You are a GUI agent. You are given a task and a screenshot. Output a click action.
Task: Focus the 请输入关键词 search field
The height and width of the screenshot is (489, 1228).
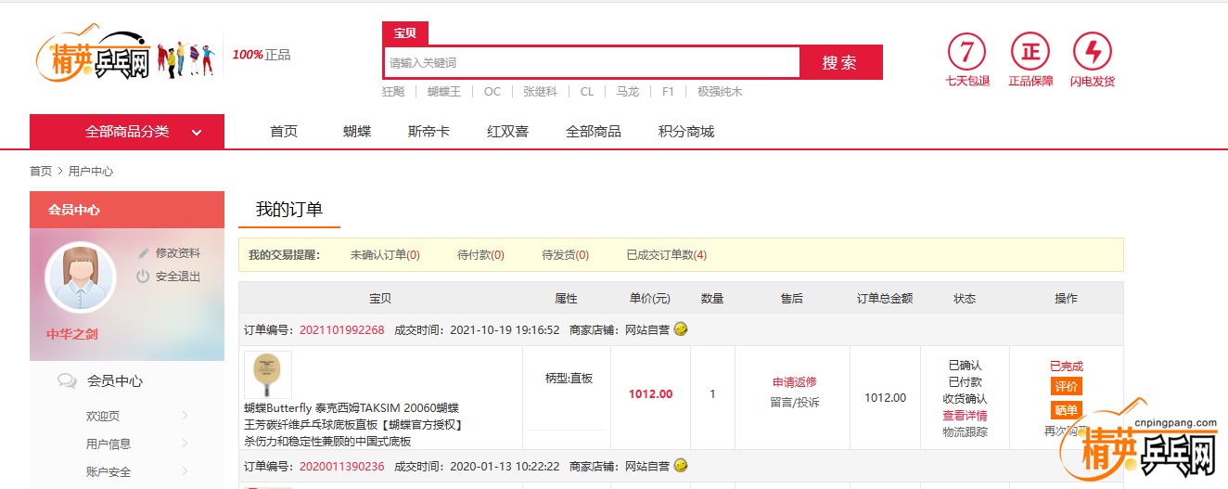pyautogui.click(x=592, y=62)
